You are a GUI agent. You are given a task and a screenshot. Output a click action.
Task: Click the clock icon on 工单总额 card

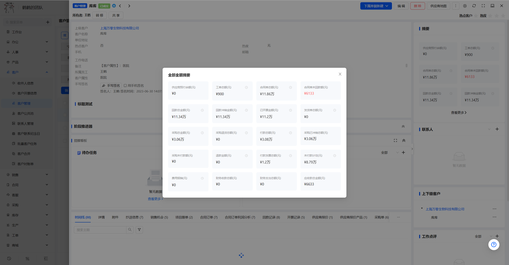(x=246, y=87)
